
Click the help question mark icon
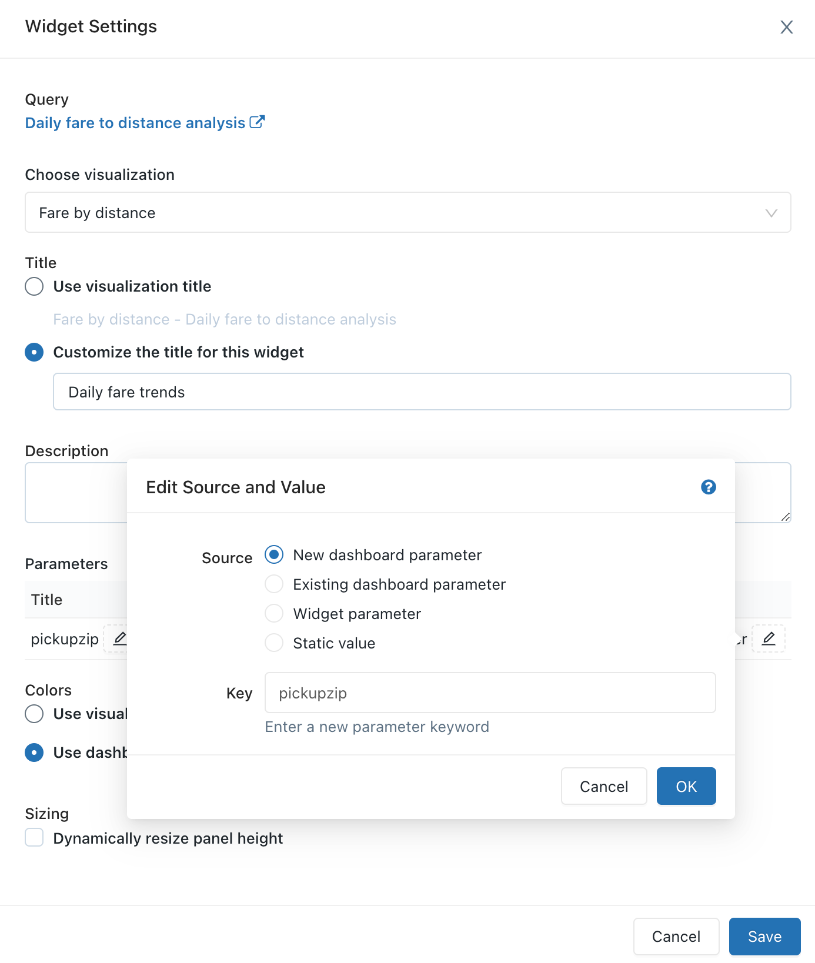click(708, 487)
